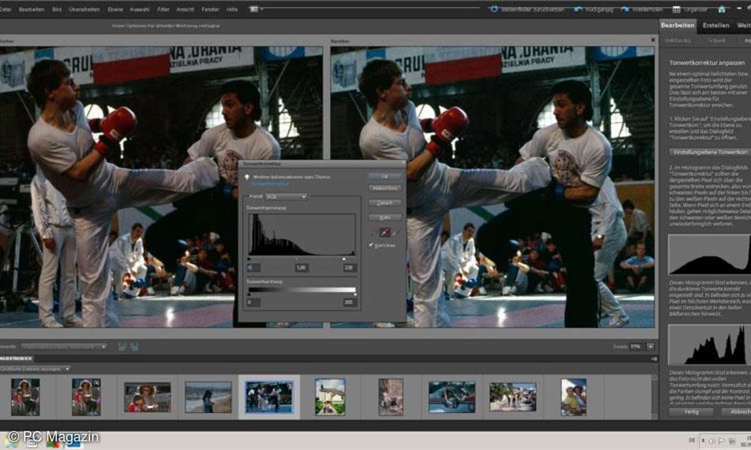Select the last couple portrait thumbnail

(574, 397)
